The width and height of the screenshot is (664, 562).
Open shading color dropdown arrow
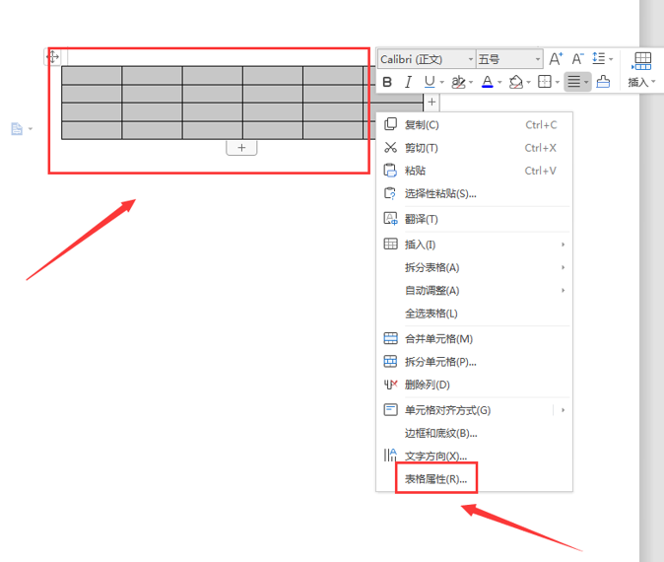(528, 82)
